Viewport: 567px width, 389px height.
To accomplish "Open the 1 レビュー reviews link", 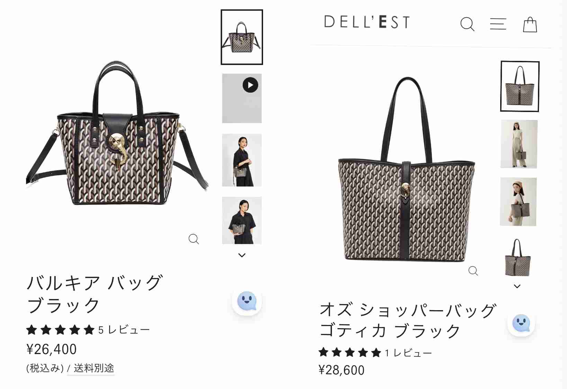I will 408,353.
